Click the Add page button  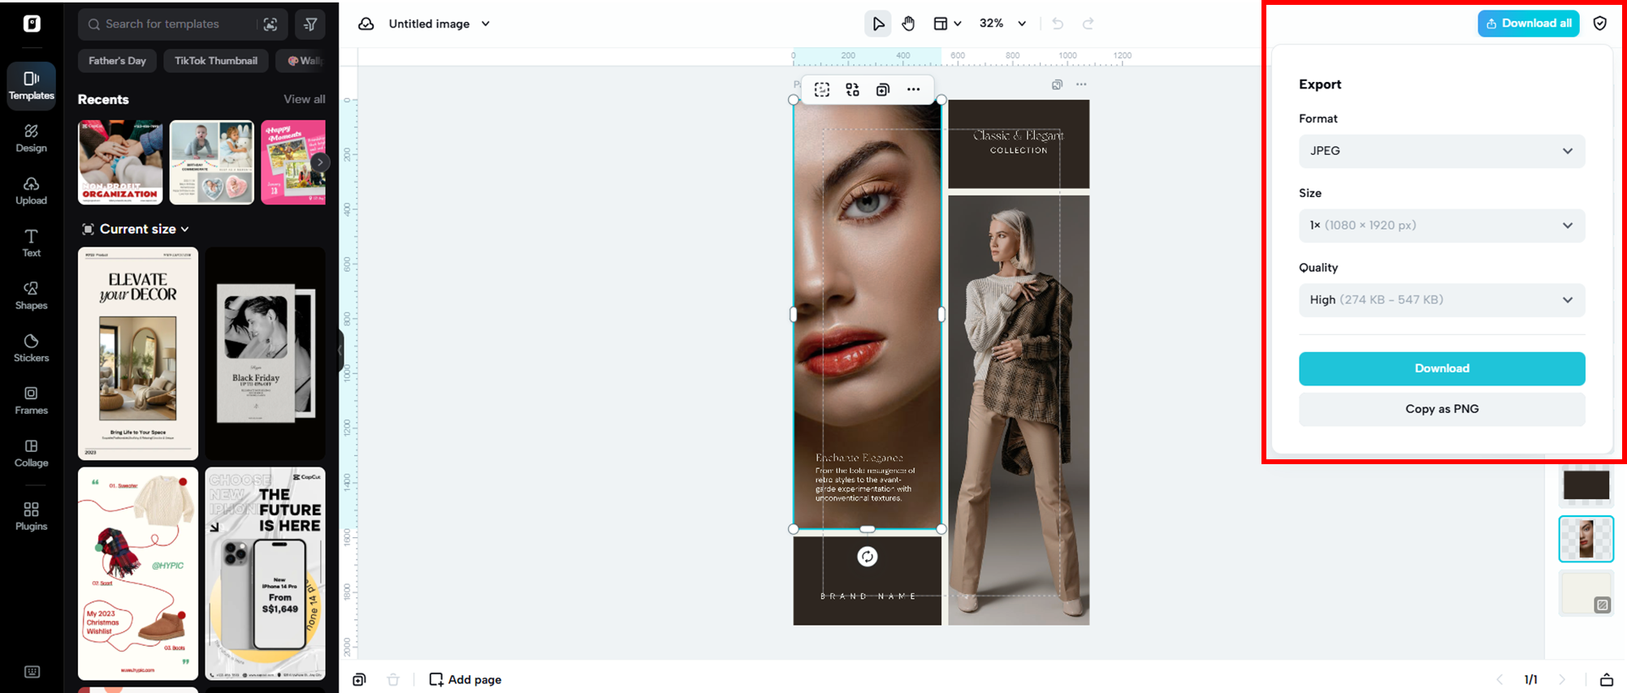coord(465,679)
